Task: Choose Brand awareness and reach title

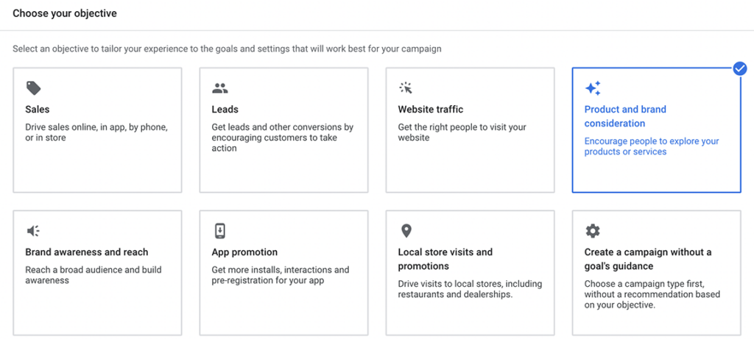Action: pyautogui.click(x=86, y=252)
